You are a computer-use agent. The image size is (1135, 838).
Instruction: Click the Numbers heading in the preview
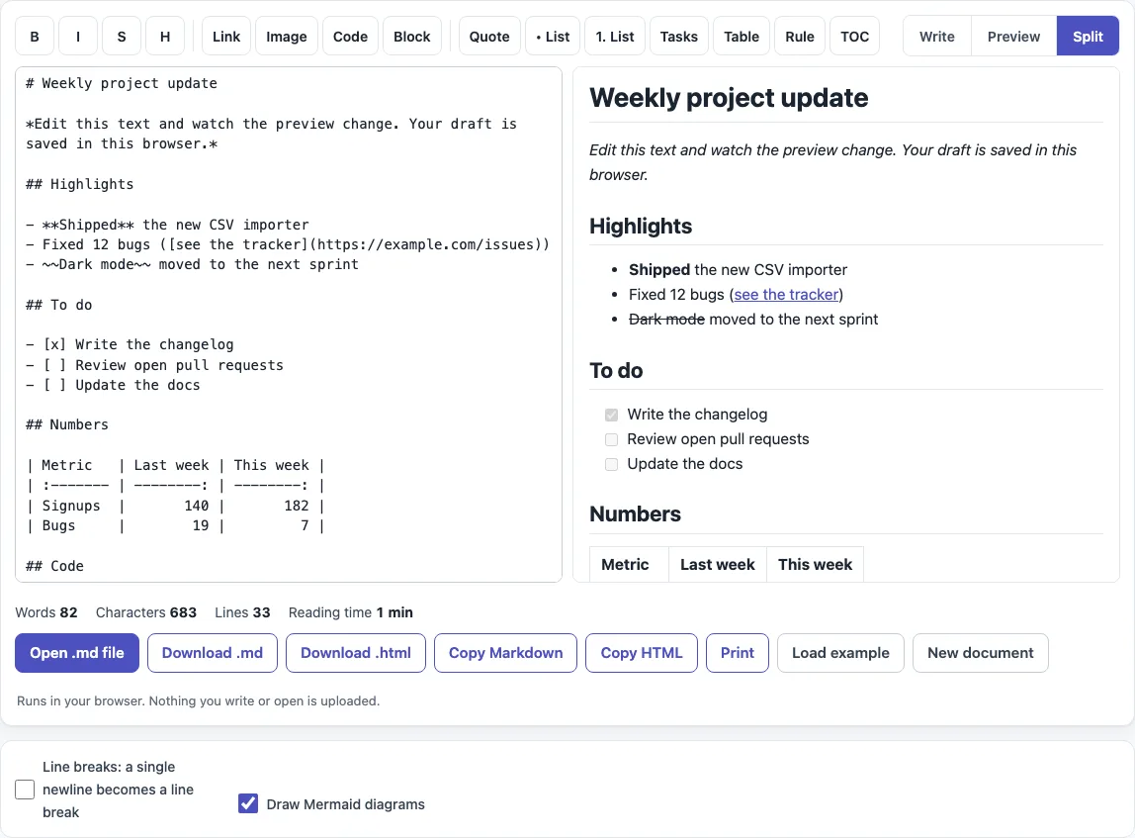(635, 513)
